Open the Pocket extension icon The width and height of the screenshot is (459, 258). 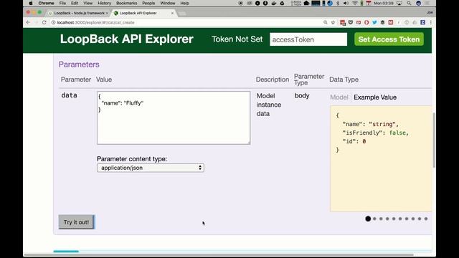[351, 22]
